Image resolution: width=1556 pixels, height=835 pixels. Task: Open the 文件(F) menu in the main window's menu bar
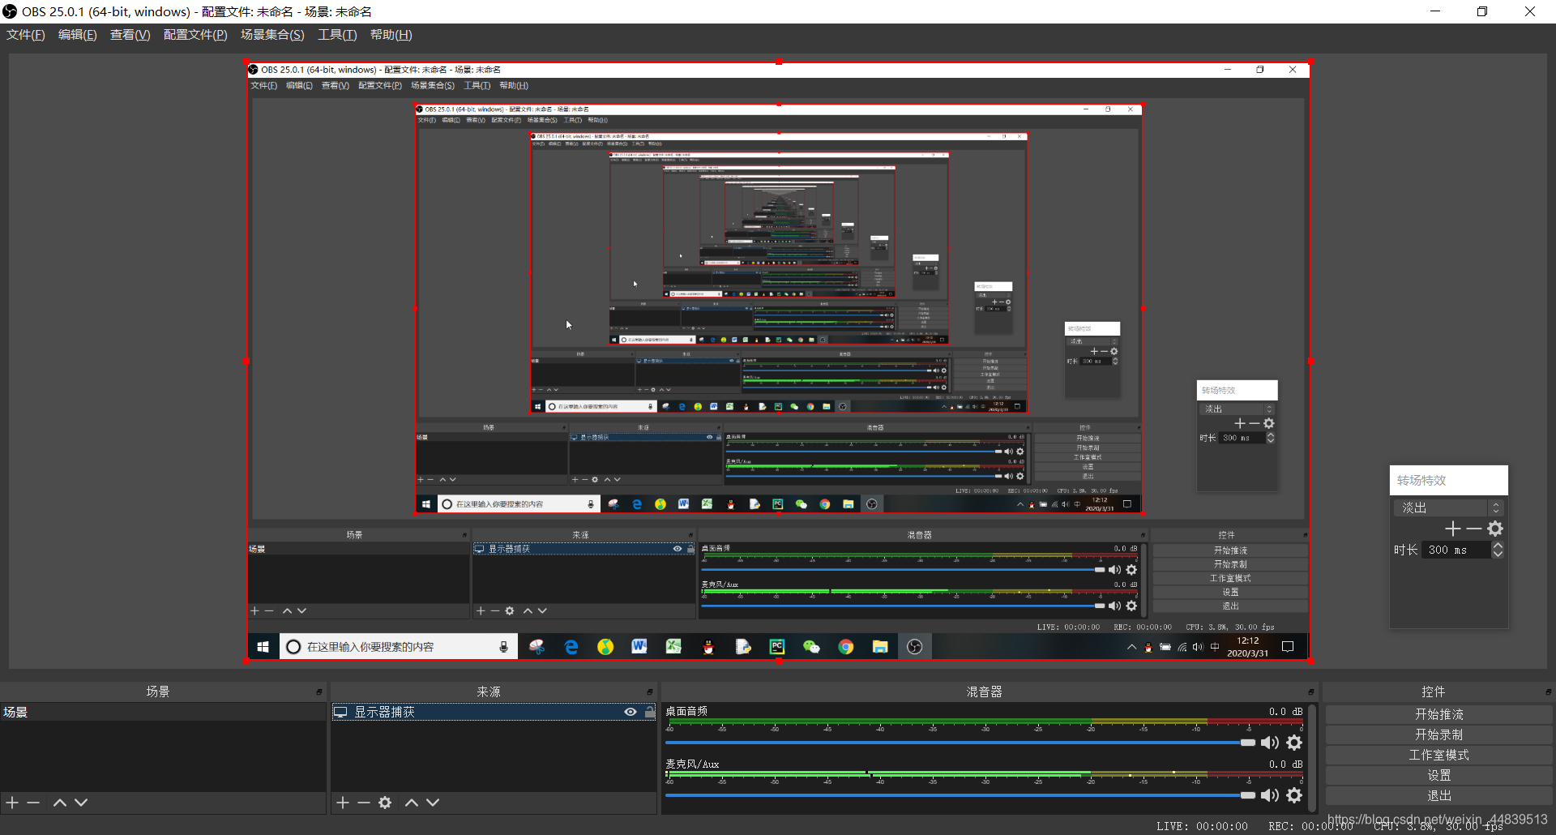26,35
